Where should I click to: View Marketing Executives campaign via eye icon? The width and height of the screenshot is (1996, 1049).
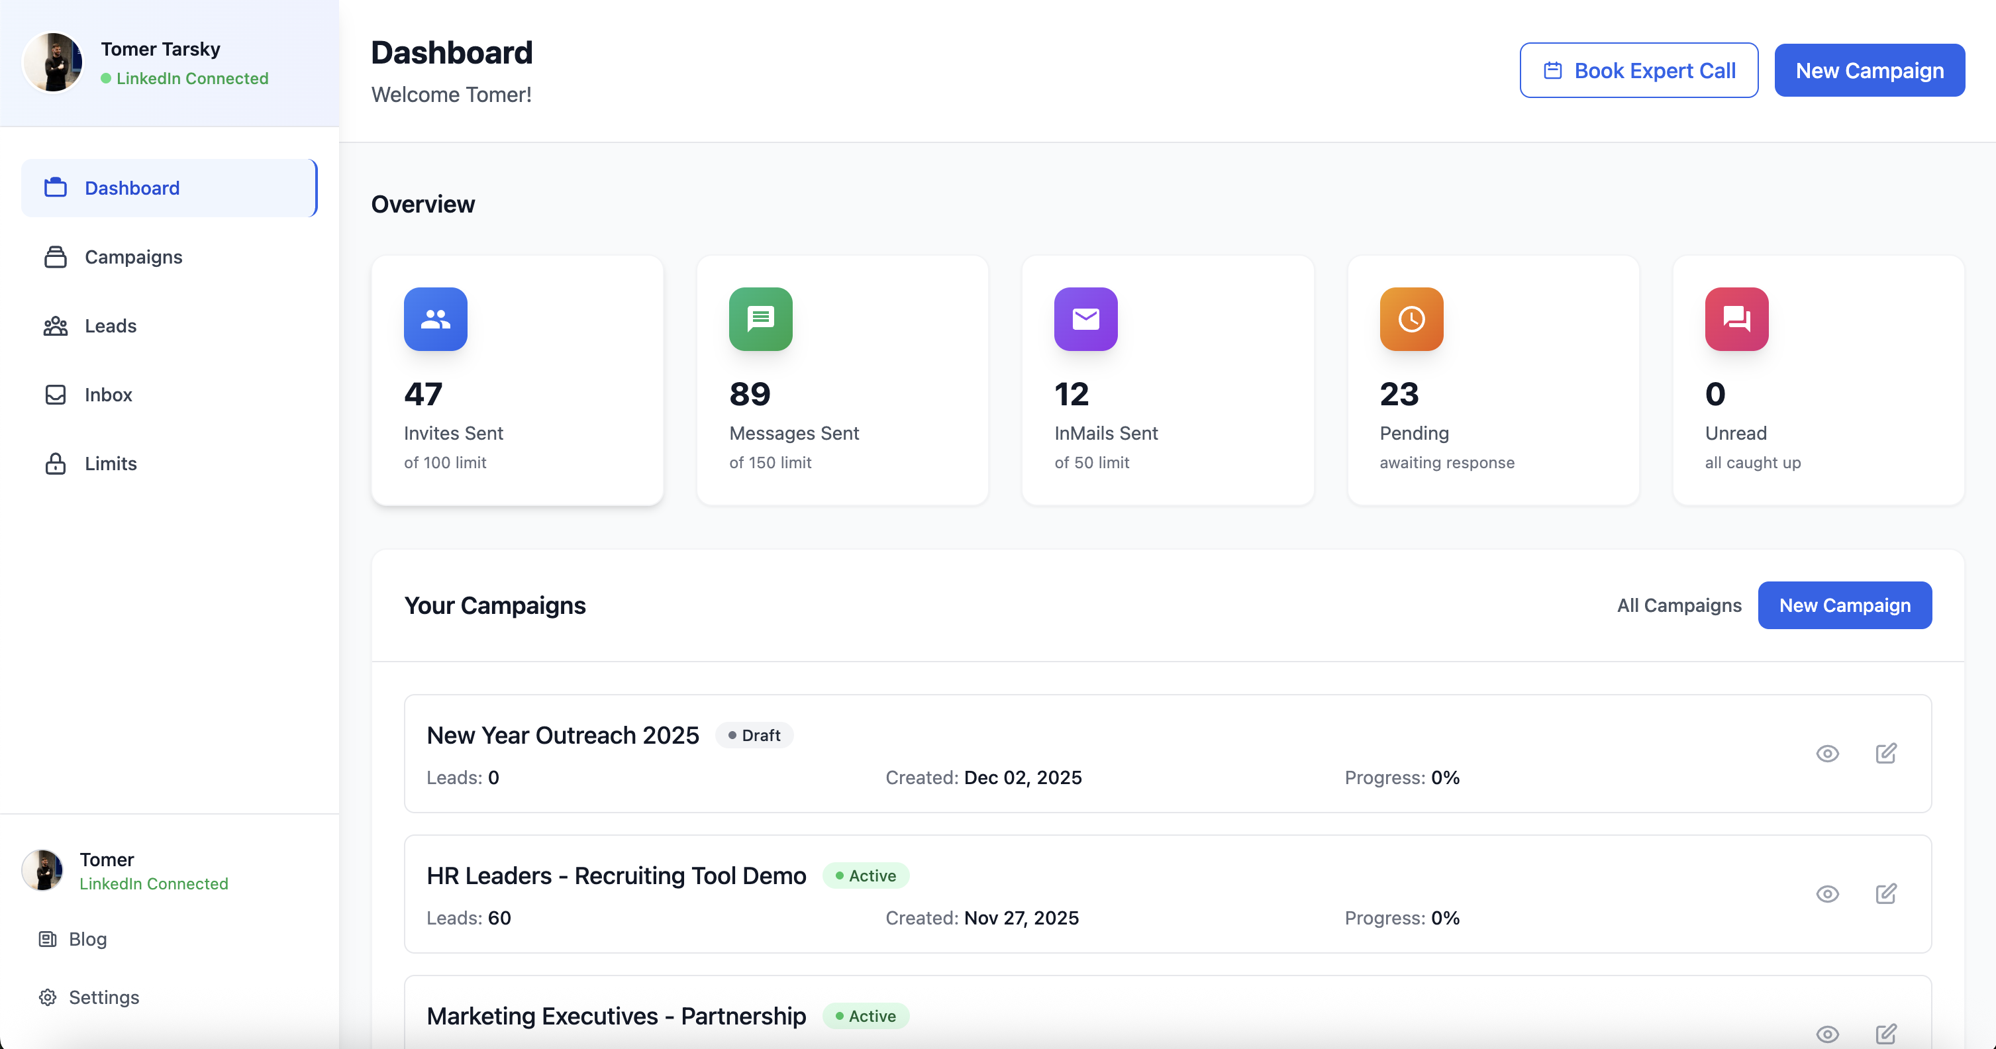(x=1827, y=1034)
